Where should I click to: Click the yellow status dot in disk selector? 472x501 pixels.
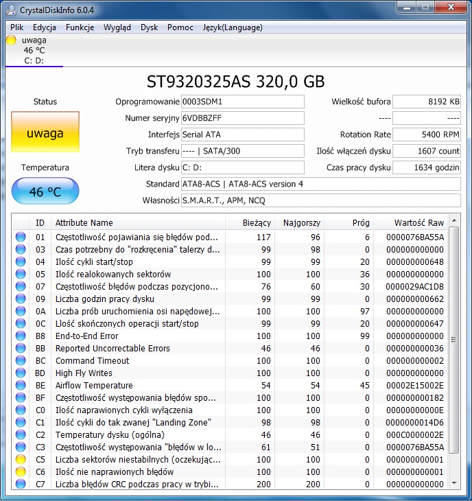(x=11, y=40)
